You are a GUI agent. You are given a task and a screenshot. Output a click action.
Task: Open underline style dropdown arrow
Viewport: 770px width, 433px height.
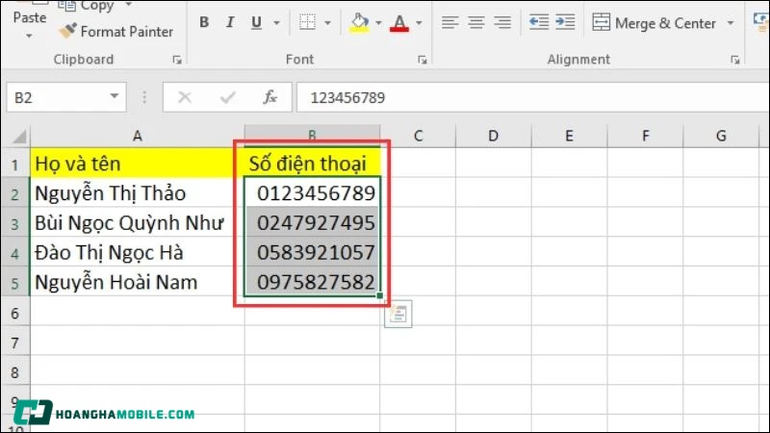click(x=277, y=22)
